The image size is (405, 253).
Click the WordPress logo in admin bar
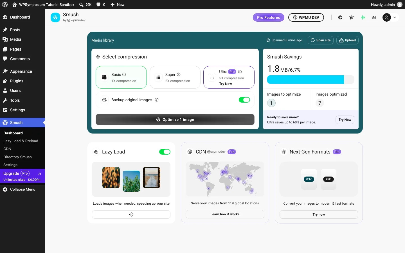(5, 4)
